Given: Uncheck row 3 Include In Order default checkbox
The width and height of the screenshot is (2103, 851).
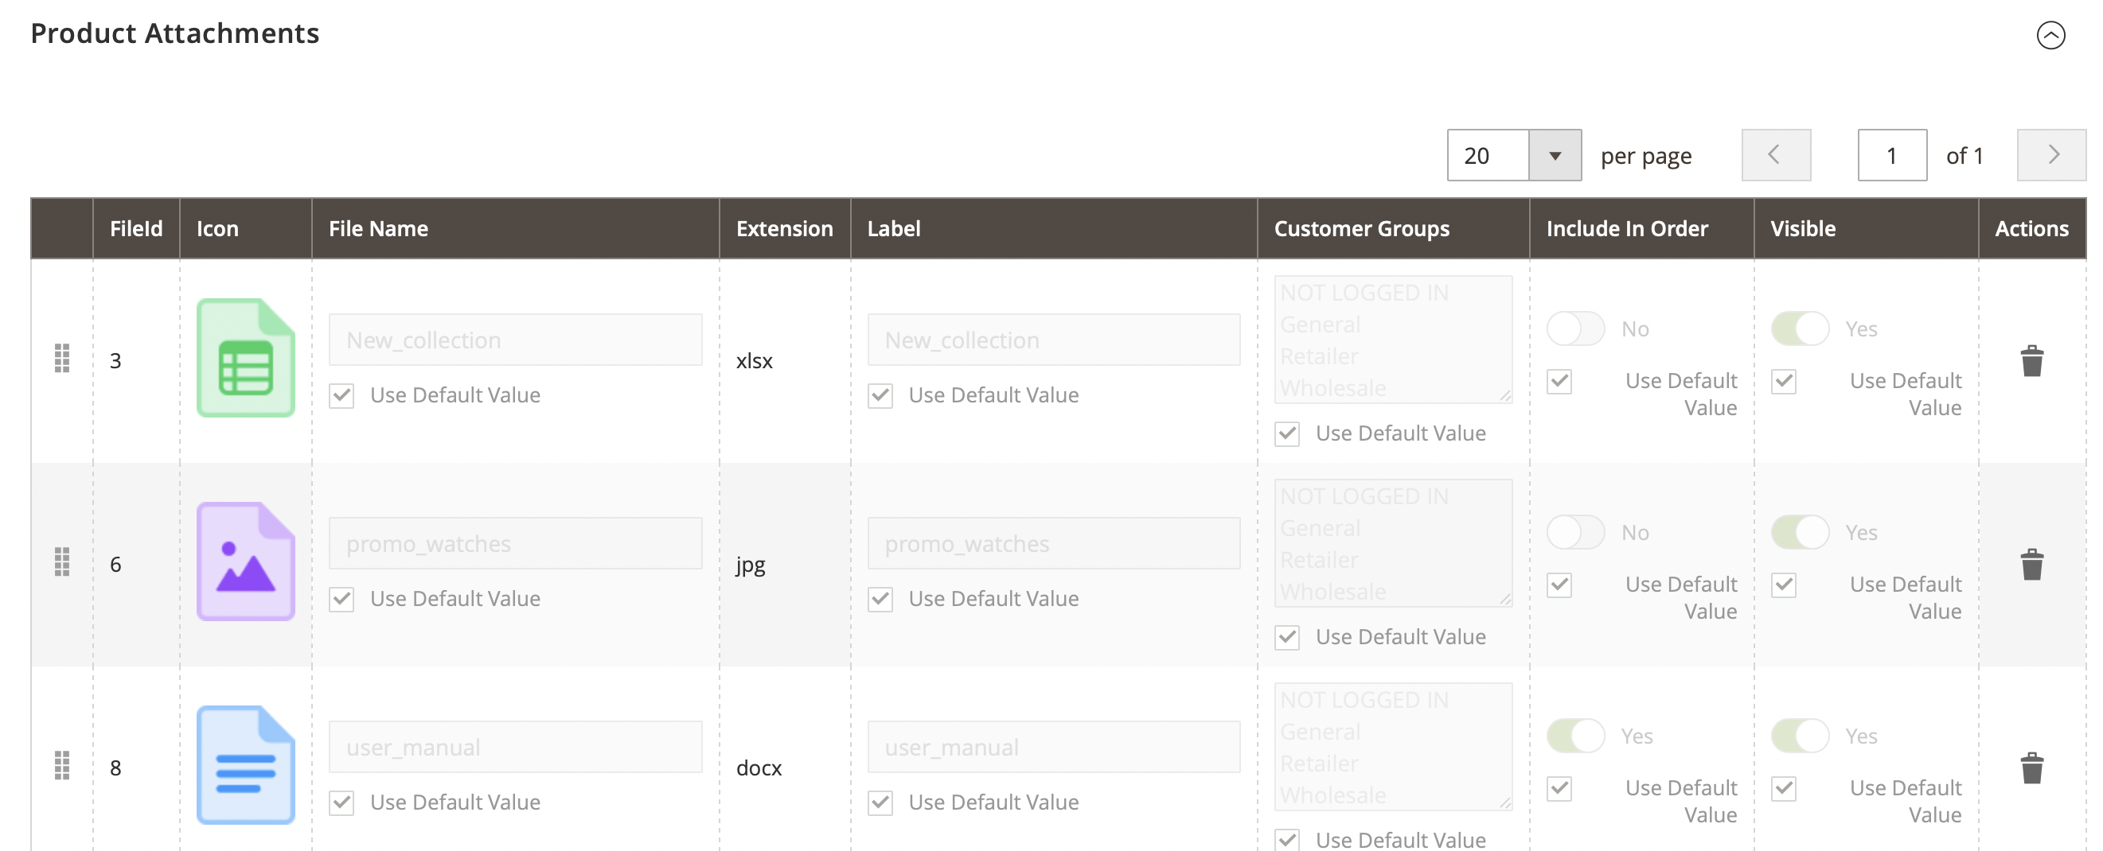Looking at the screenshot, I should [1559, 381].
